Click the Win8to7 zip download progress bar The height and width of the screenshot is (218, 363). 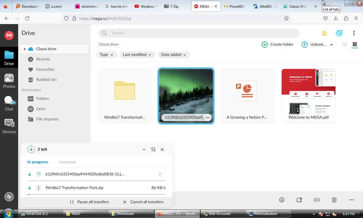point(96,194)
